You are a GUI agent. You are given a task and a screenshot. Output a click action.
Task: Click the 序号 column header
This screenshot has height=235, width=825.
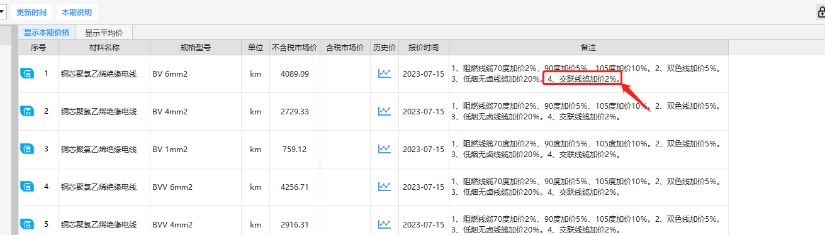click(38, 48)
